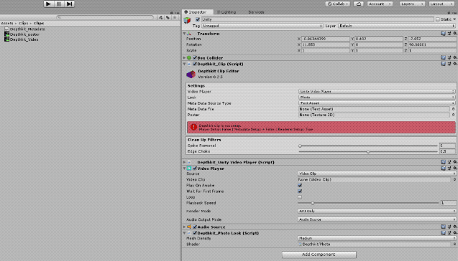Viewport: 458px width, 261px height.
Task: Select the Depthkit_Video asset
Action: click(x=22, y=39)
